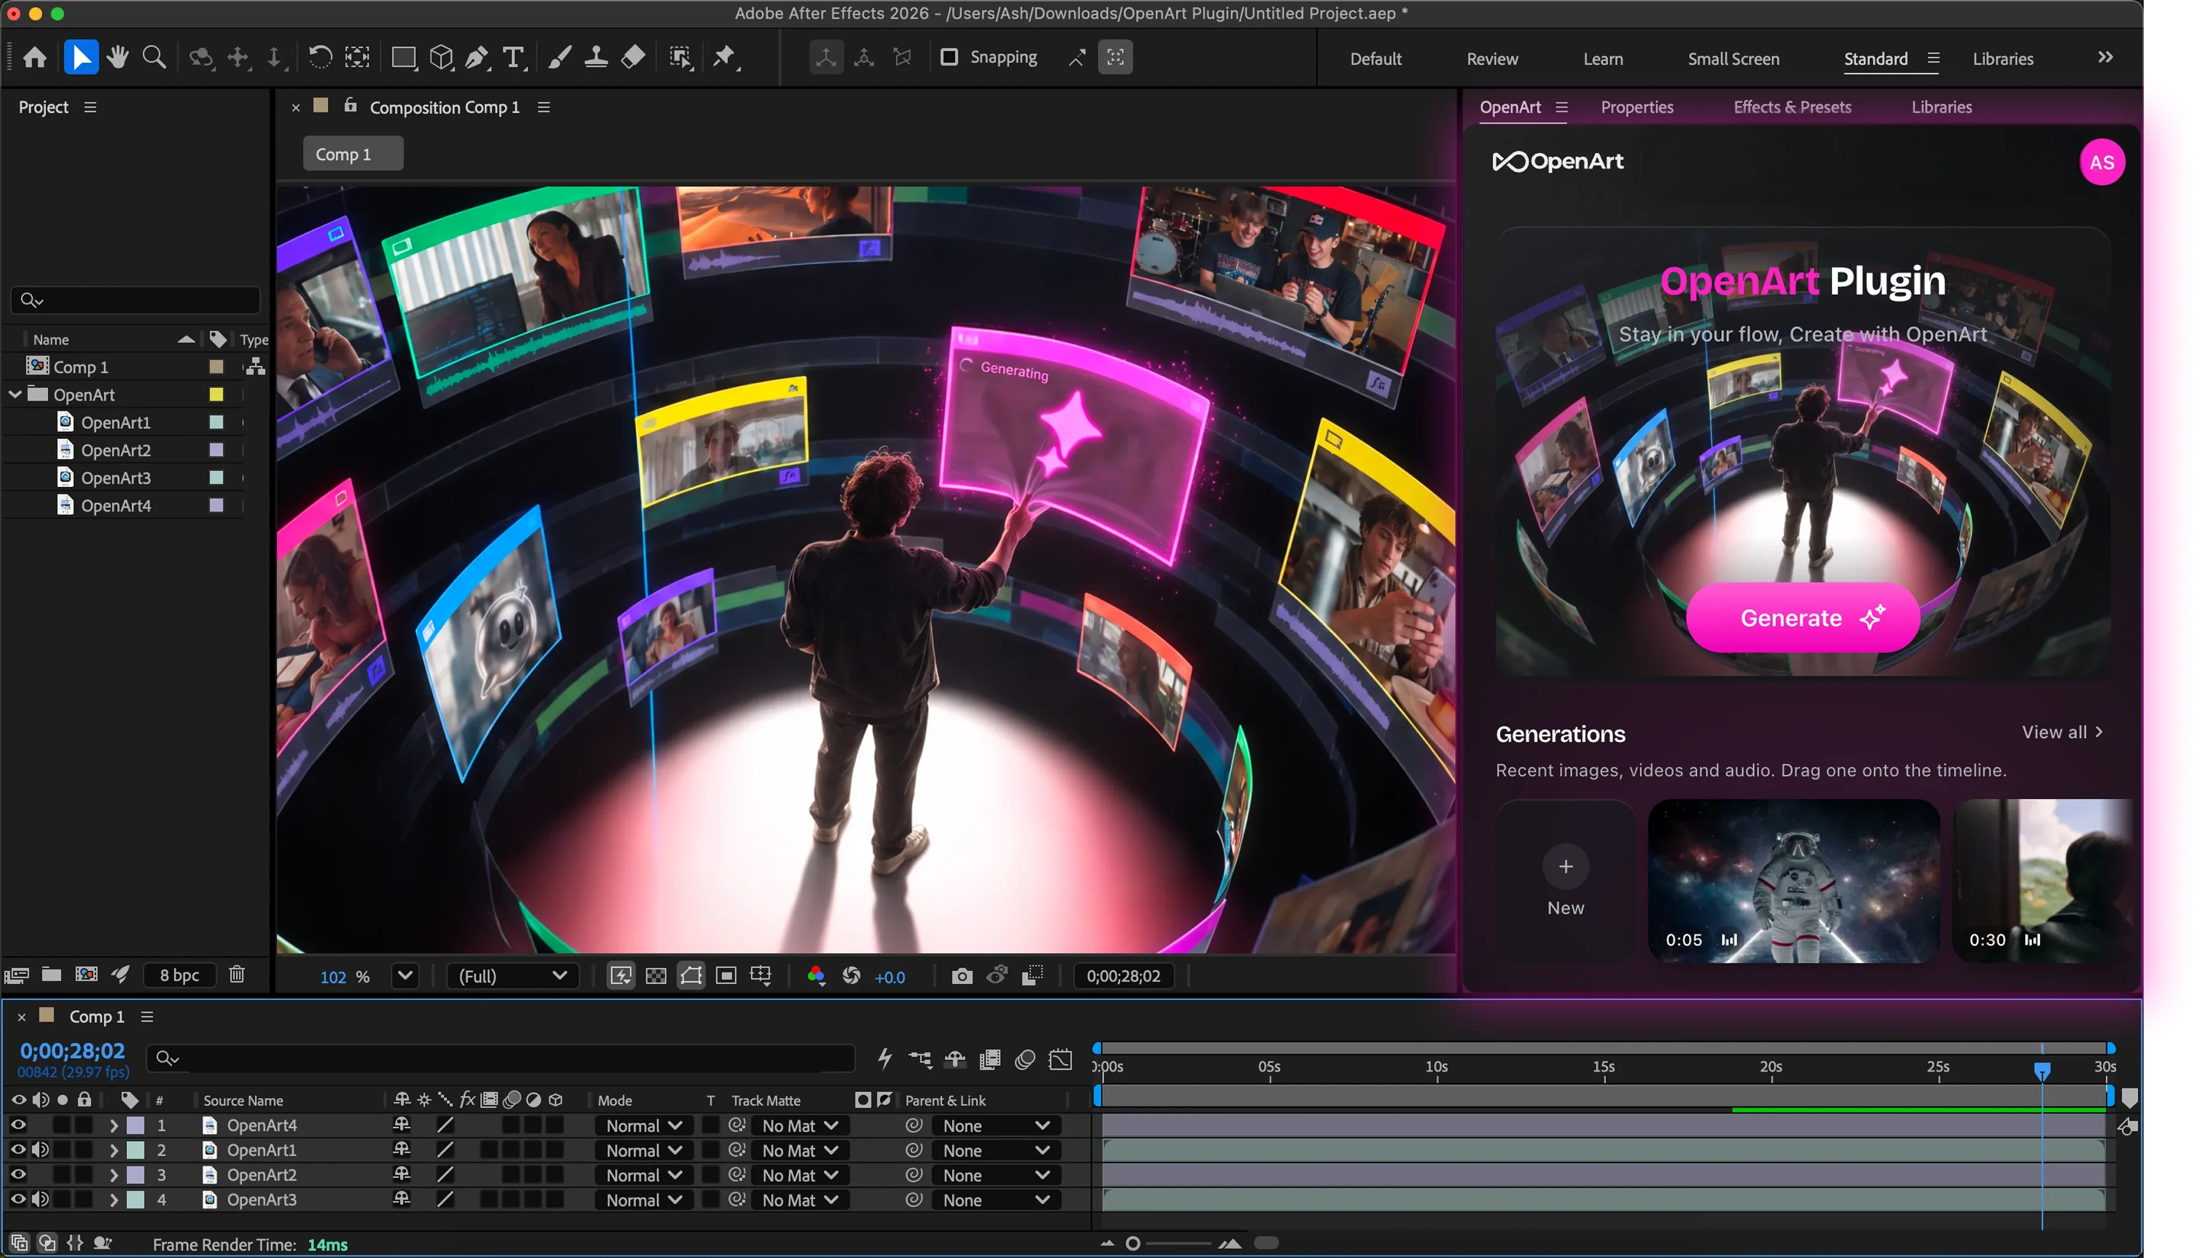Choose the Clone Stamp tool

(596, 57)
